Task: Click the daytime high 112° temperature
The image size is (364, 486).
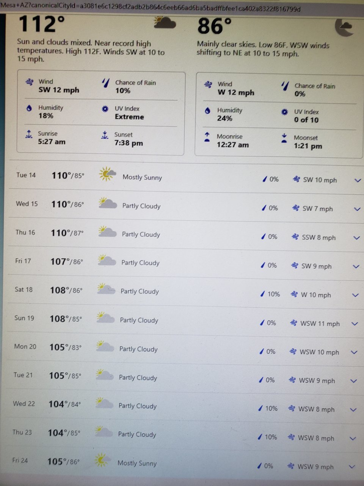Action: pos(41,24)
